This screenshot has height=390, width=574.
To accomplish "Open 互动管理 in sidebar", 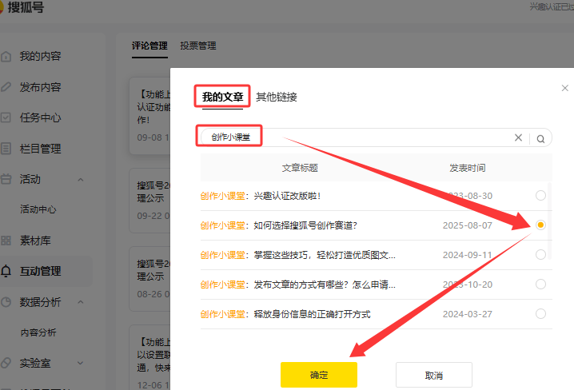I will pyautogui.click(x=40, y=271).
